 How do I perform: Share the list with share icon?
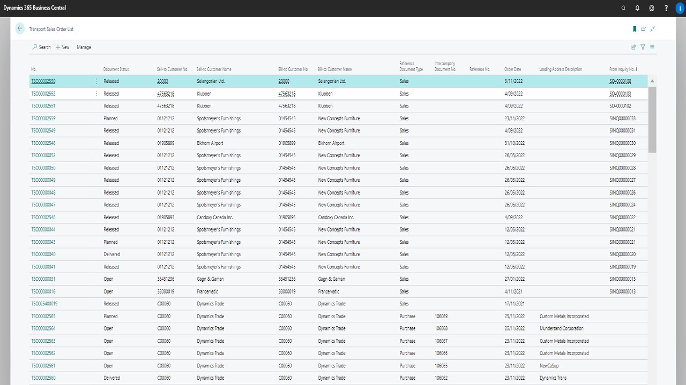633,47
